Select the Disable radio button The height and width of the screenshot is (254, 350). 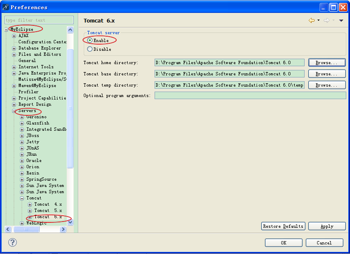click(90, 49)
